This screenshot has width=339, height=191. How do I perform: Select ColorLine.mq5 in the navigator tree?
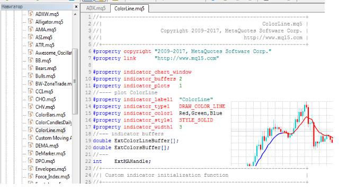[50, 131]
